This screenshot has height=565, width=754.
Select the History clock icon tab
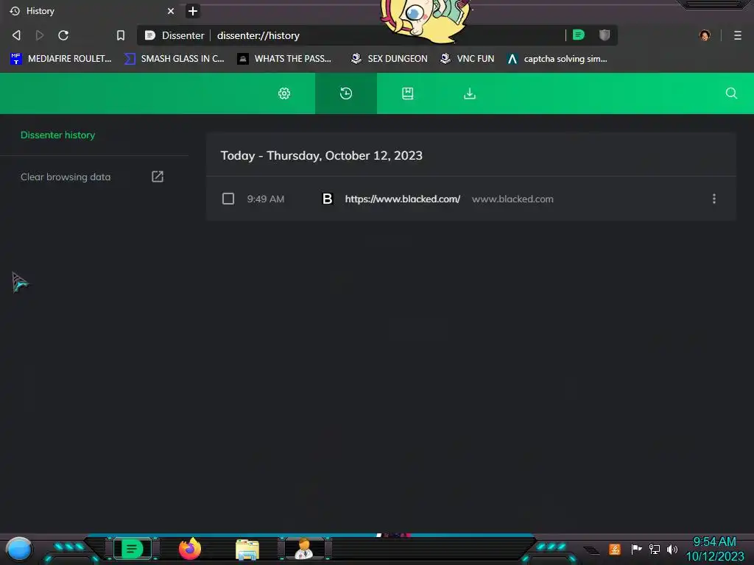coord(346,93)
